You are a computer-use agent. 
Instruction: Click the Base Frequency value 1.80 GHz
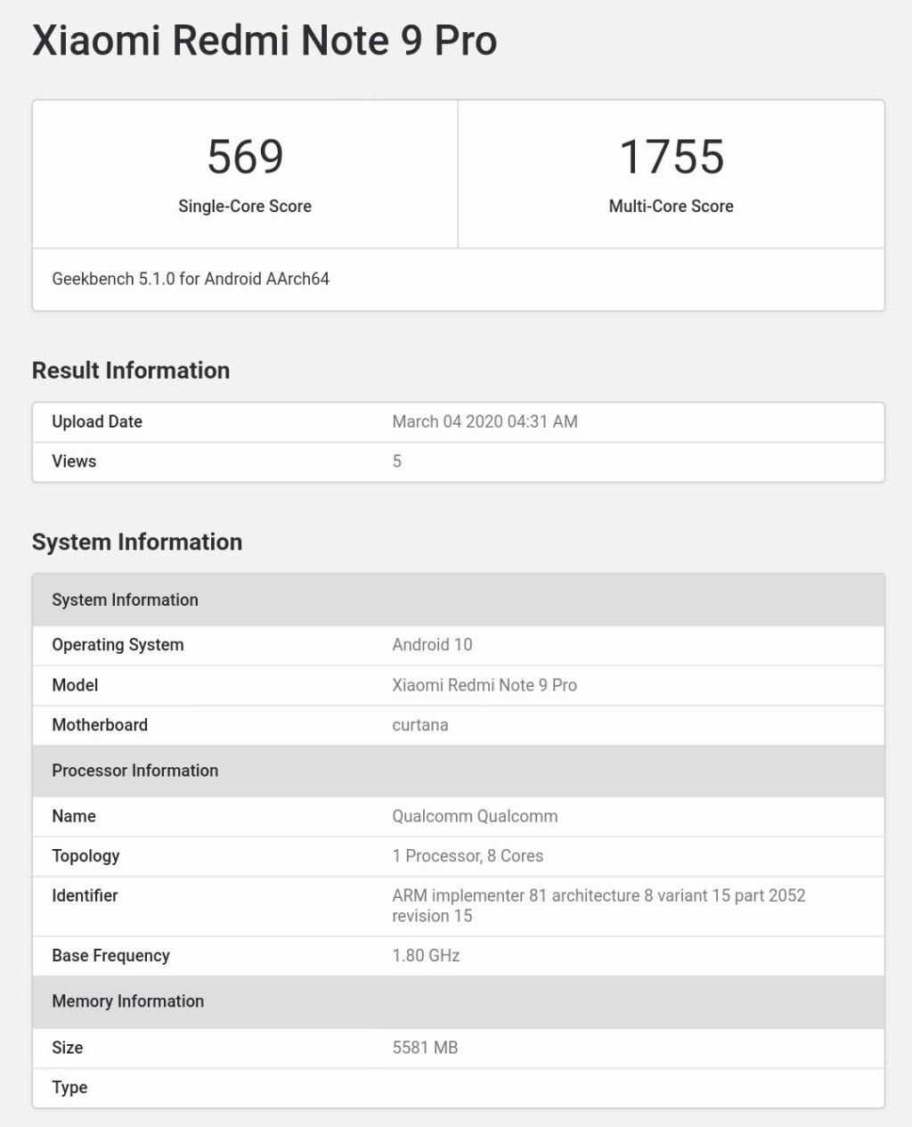point(426,955)
